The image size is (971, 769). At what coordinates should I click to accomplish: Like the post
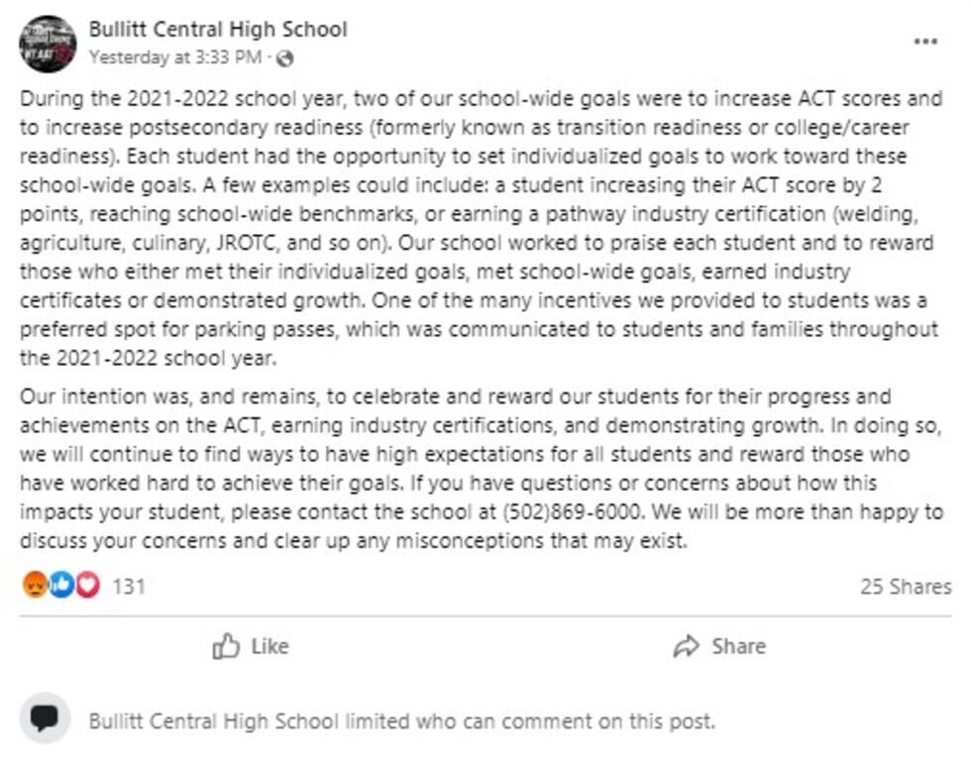252,646
